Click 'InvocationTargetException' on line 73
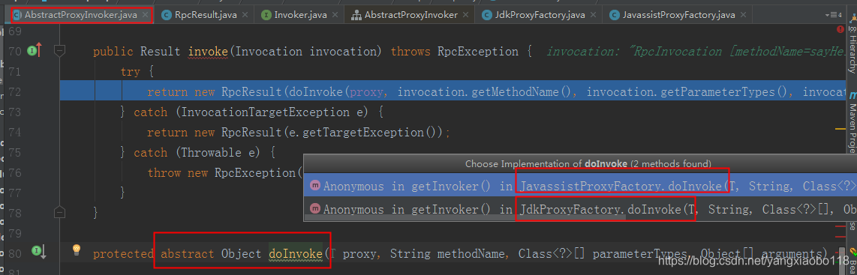Viewport: 857px width, 275px height. point(269,112)
